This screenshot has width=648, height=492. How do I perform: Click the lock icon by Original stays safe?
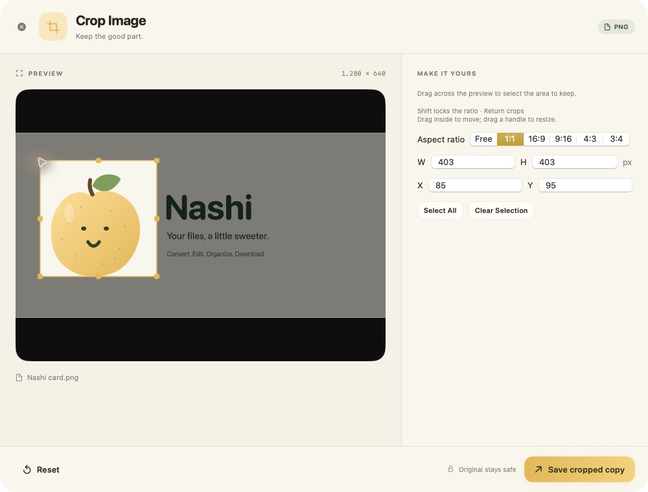(x=450, y=469)
